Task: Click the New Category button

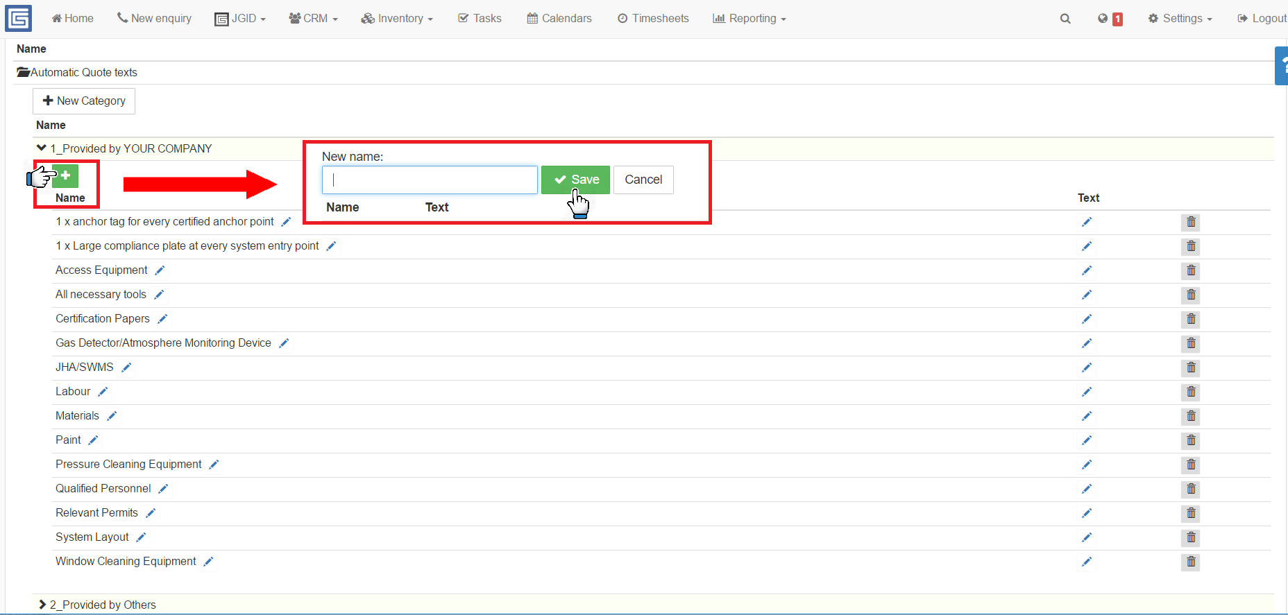Action: coord(84,101)
